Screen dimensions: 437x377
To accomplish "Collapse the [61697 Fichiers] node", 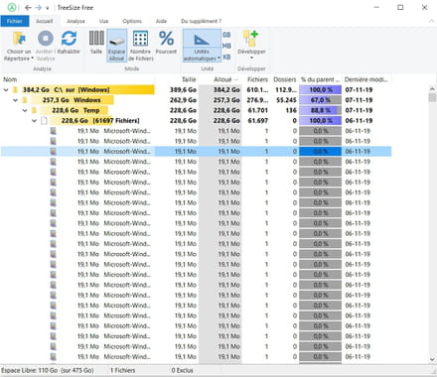I will click(x=34, y=121).
